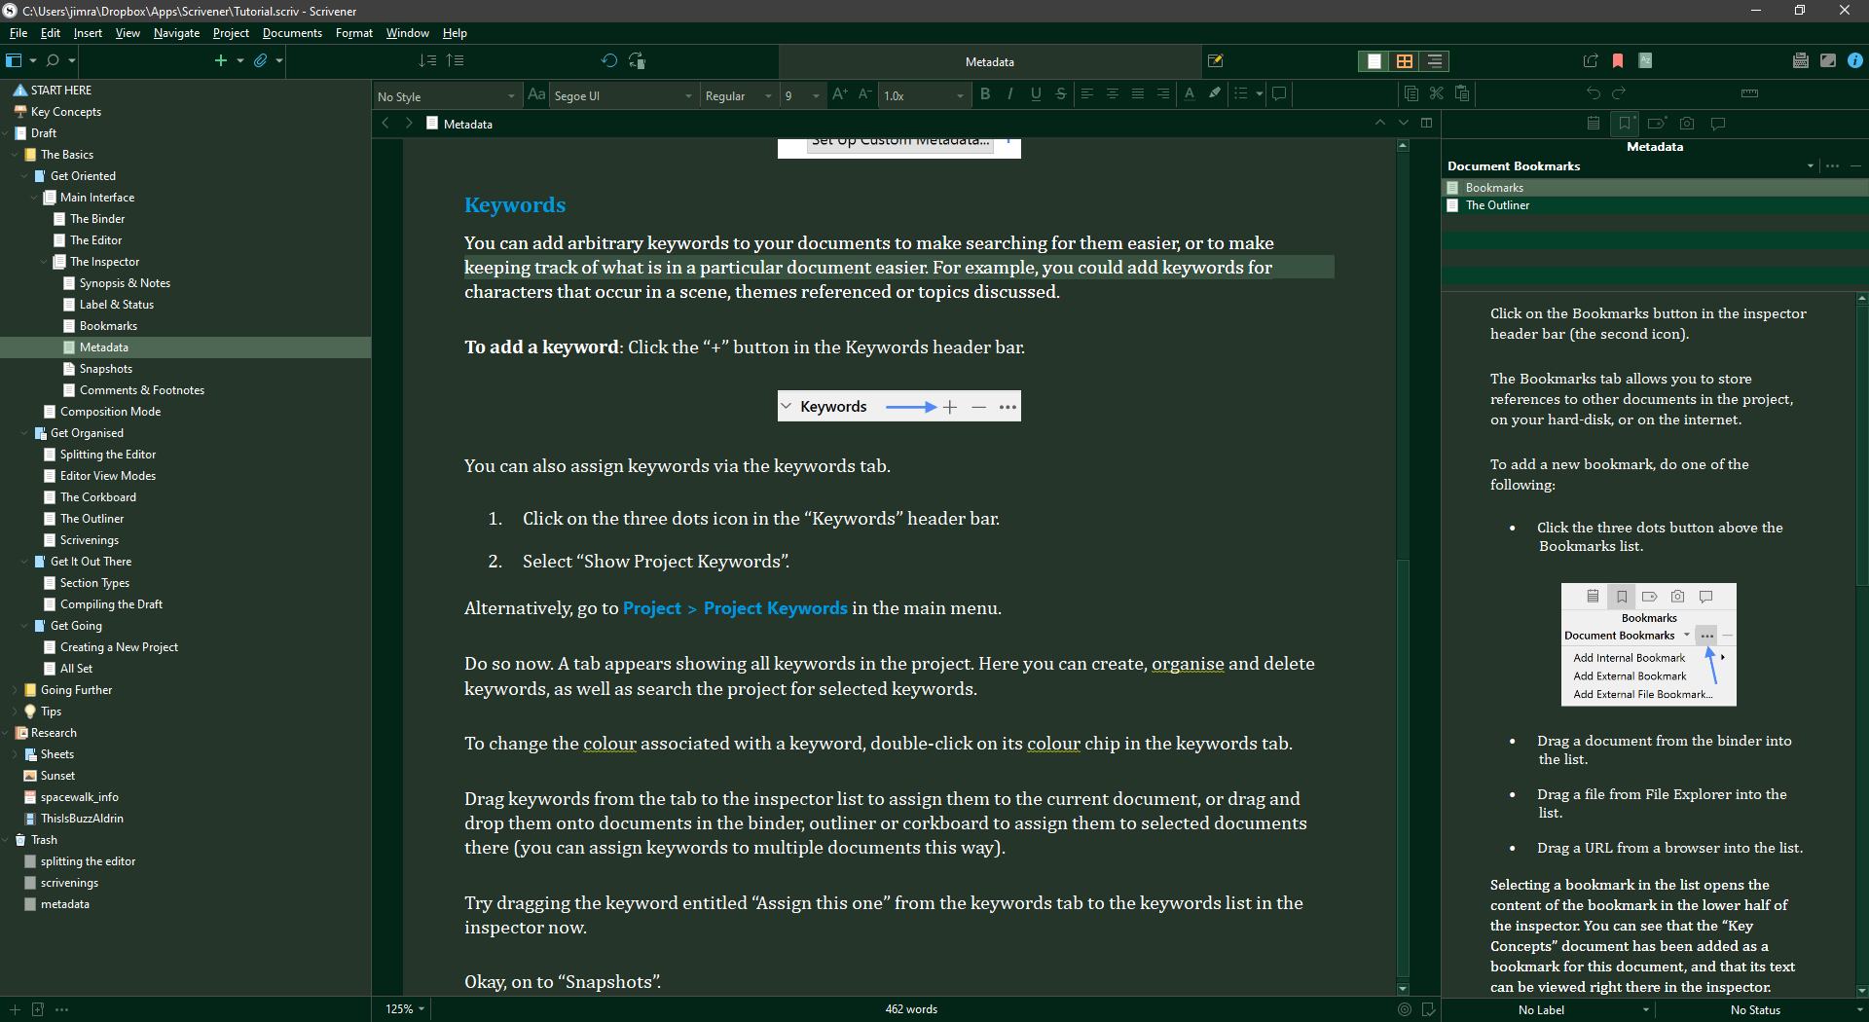The width and height of the screenshot is (1869, 1022).
Task: Switch to the Outliner view mode
Action: [x=1435, y=60]
